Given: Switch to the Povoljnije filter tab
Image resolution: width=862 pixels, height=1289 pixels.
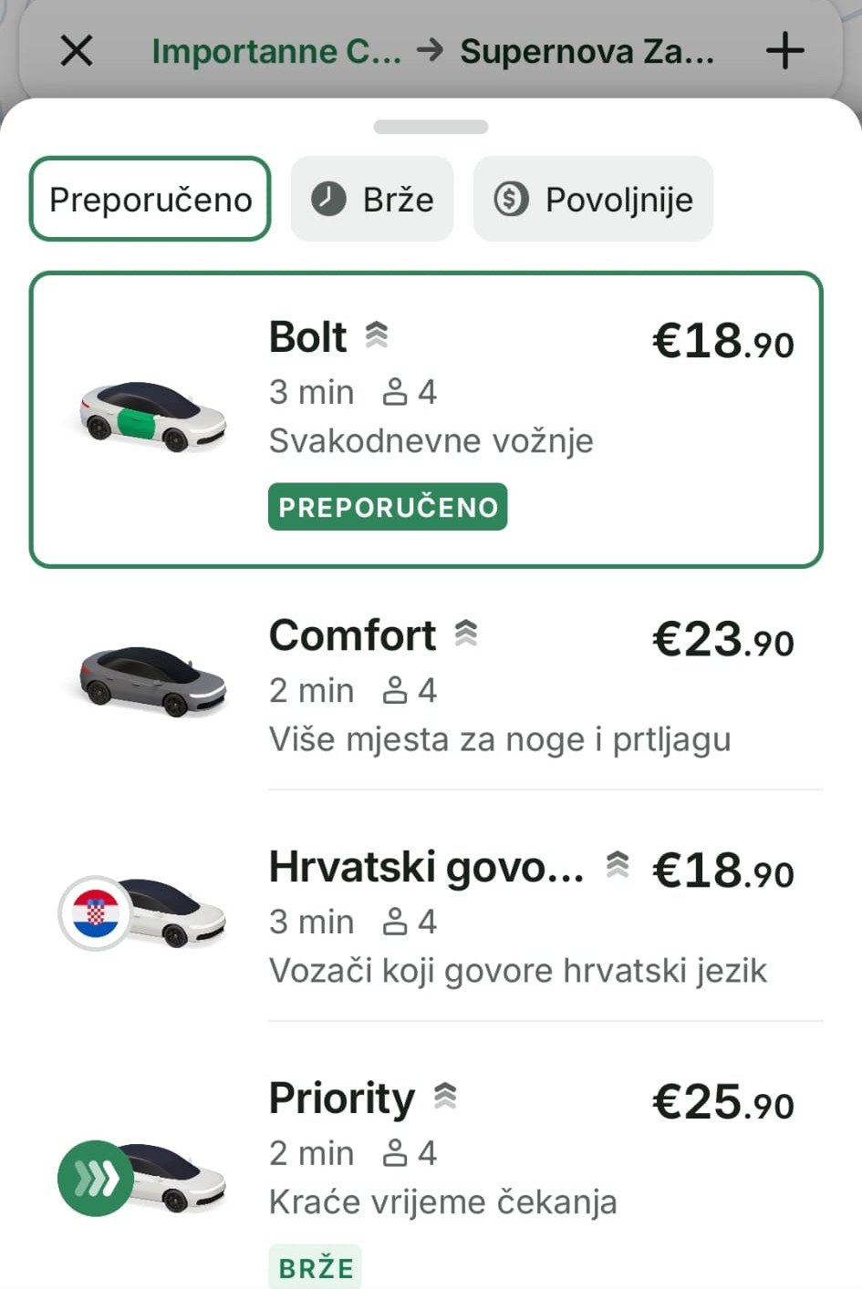Looking at the screenshot, I should point(593,199).
